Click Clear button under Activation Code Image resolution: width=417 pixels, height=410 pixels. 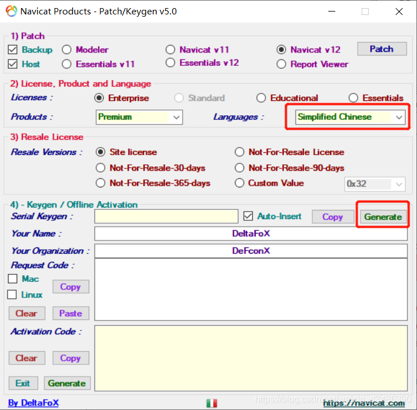26,358
